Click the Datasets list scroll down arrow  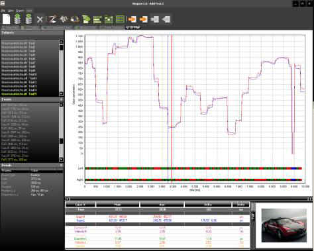(61, 93)
